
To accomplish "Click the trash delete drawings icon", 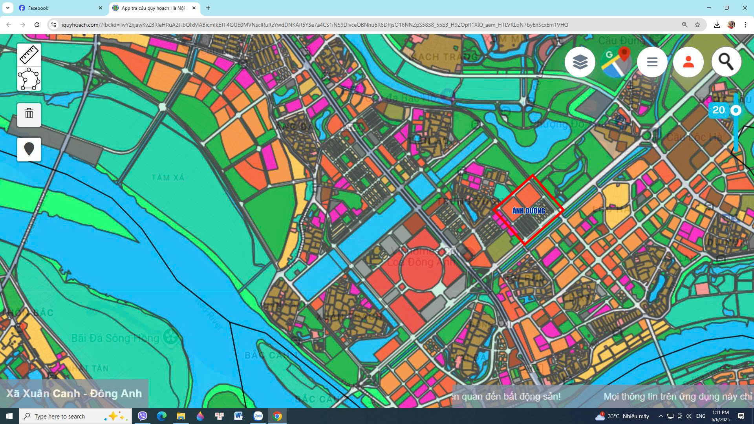I will tap(29, 114).
